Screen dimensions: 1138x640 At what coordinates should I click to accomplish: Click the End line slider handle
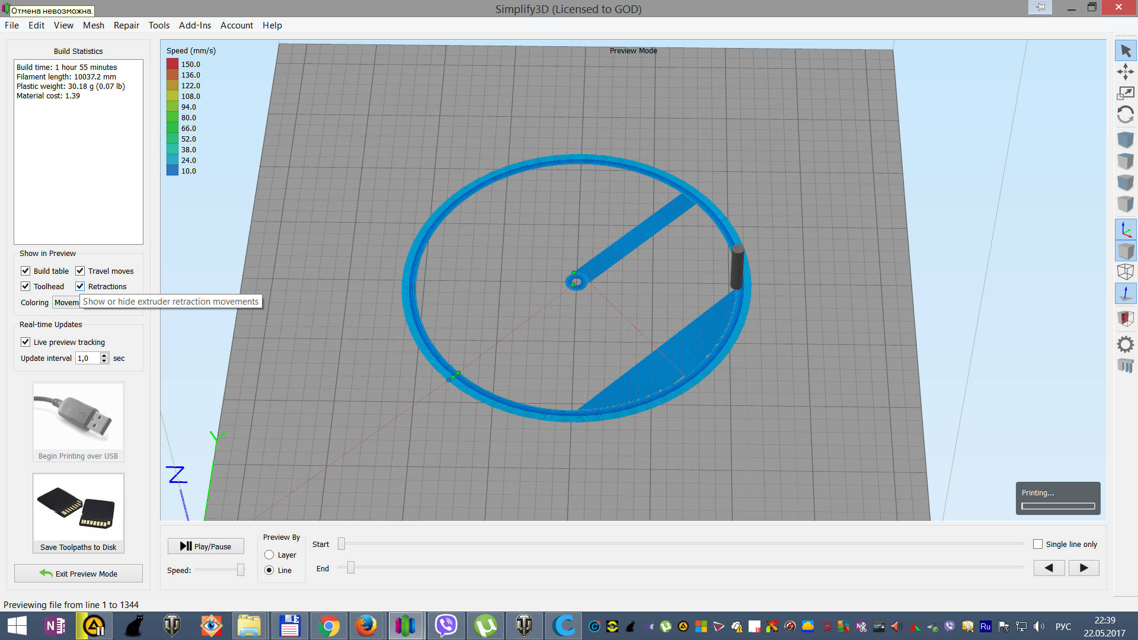[x=351, y=568]
